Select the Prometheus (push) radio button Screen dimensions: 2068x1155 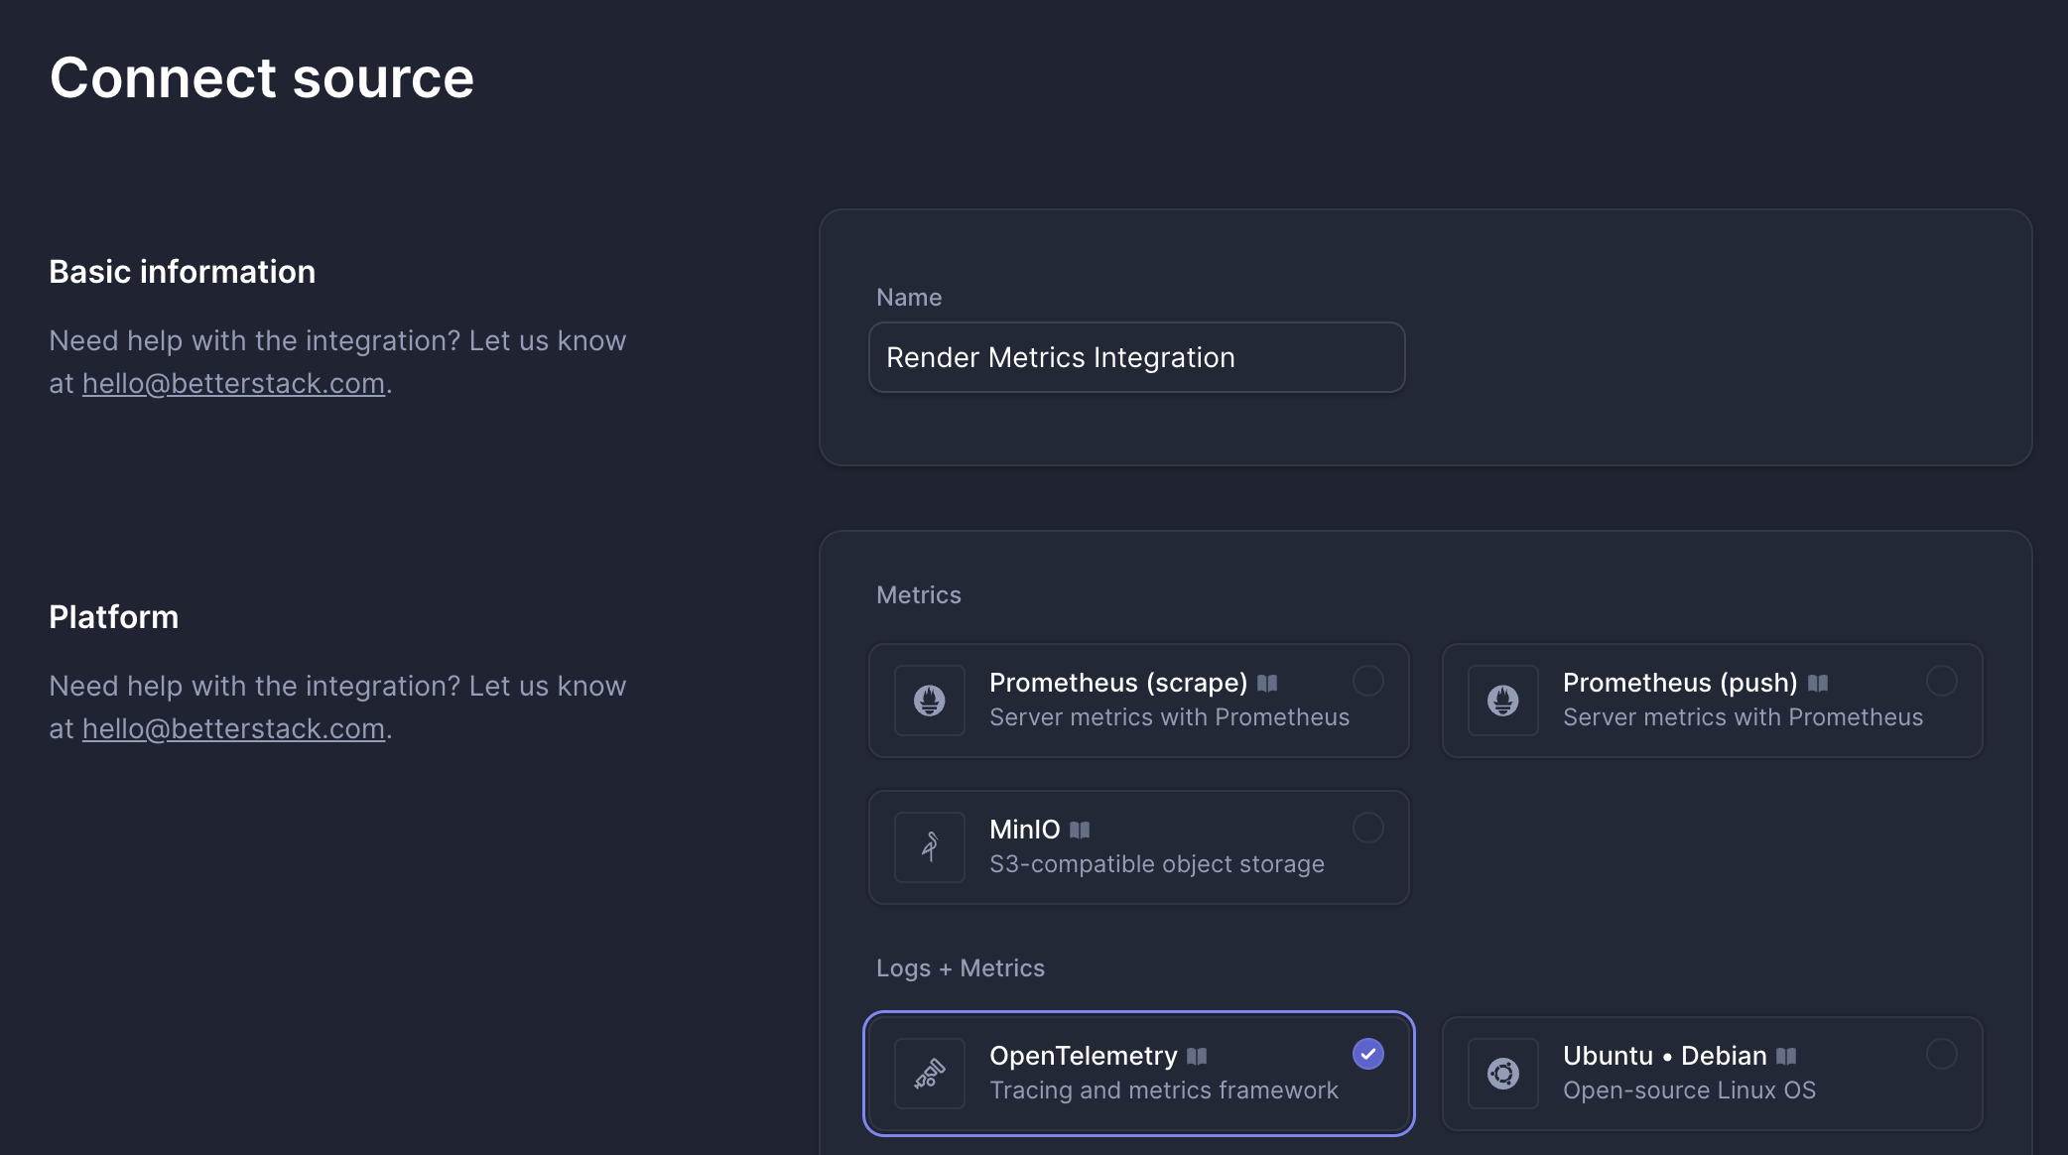click(1941, 681)
